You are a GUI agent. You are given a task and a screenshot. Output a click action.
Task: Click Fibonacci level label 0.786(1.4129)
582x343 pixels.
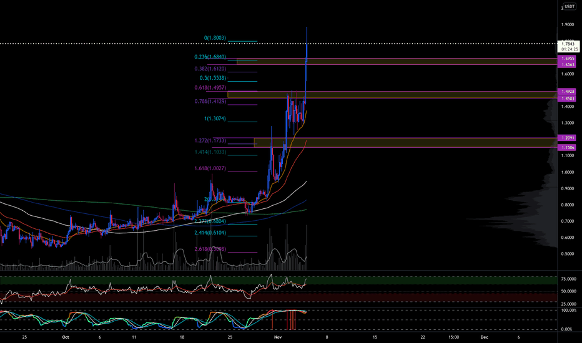[210, 101]
